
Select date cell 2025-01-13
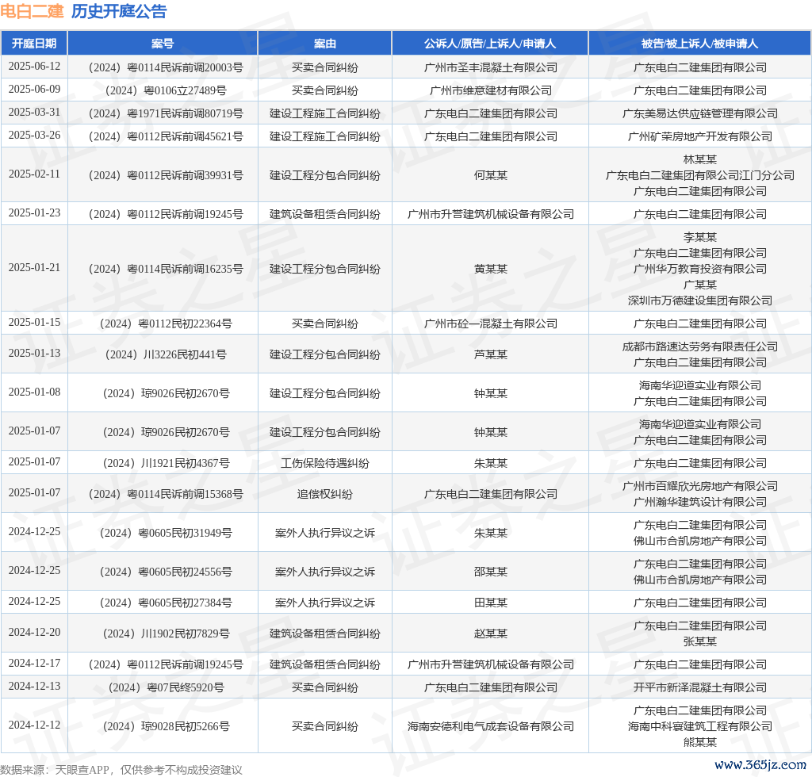coord(34,353)
